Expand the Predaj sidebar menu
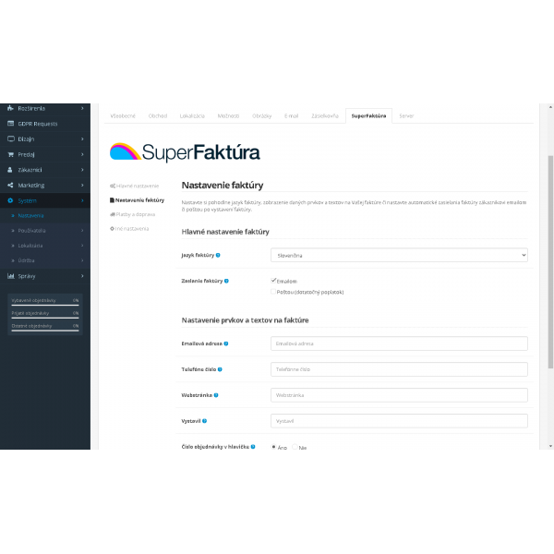This screenshot has width=554, height=554. 82,154
